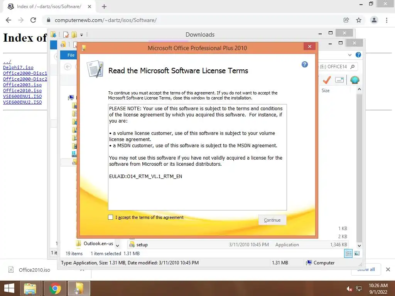395x296 pixels.
Task: Click the Explorer back navigation arrow
Action: click(x=68, y=67)
